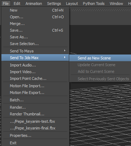The width and height of the screenshot is (131, 146).
Task: Choose Merge... from the File menu
Action: (x=35, y=24)
